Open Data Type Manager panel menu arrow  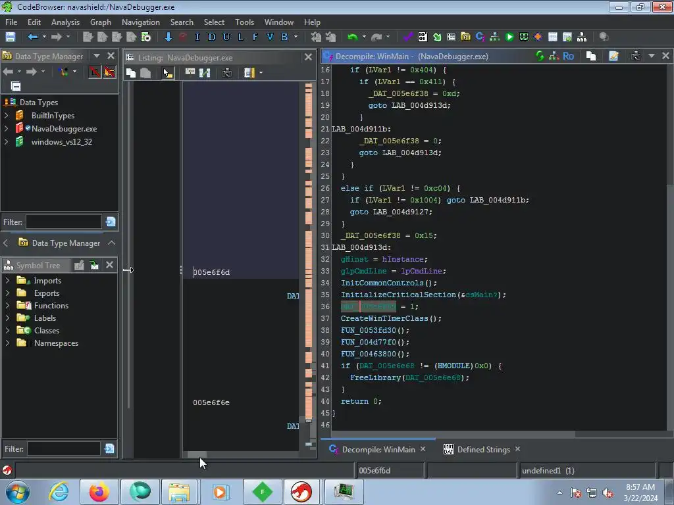[97, 56]
